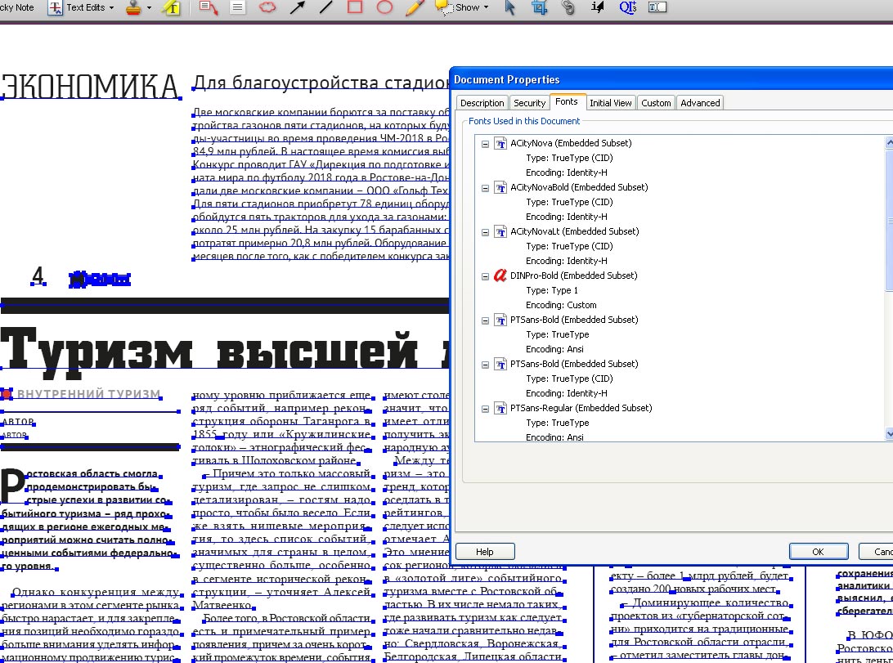Click the Cancel button in the dialog
Image resolution: width=893 pixels, height=663 pixels.
877,552
